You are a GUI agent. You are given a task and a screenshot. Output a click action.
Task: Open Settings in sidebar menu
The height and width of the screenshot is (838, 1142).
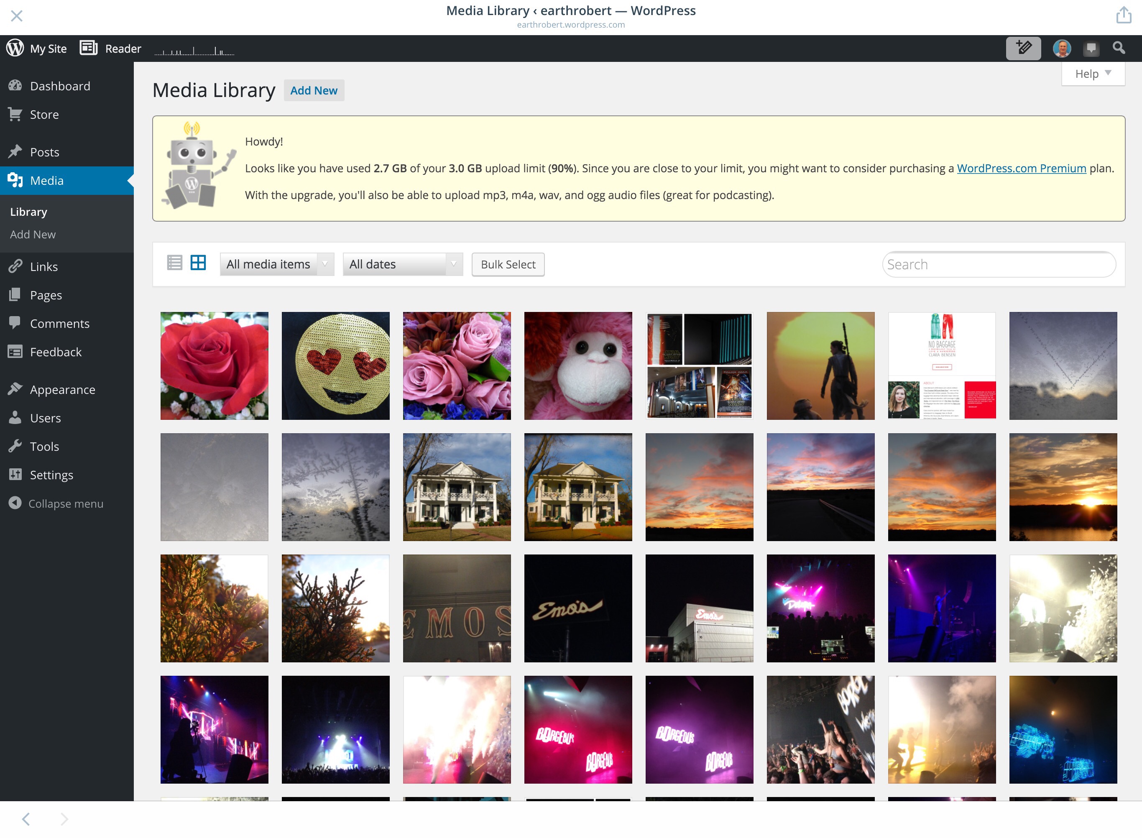point(51,475)
